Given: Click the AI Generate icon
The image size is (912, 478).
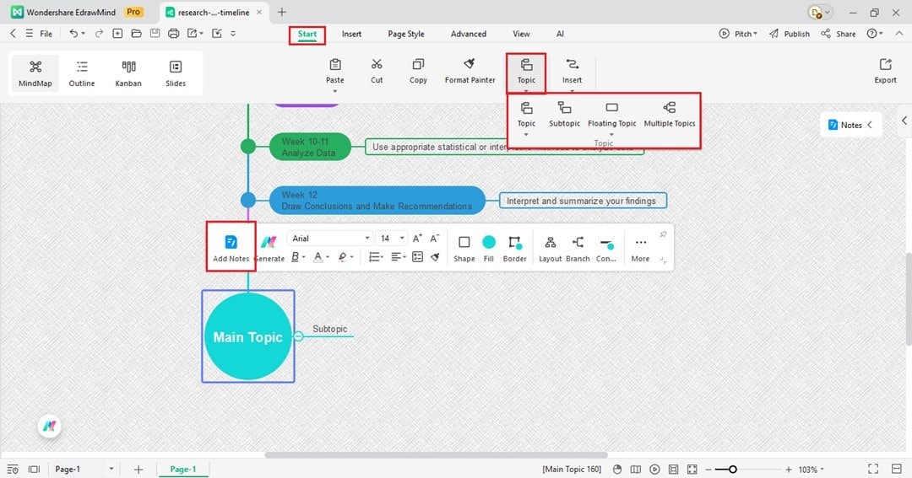Looking at the screenshot, I should point(269,242).
